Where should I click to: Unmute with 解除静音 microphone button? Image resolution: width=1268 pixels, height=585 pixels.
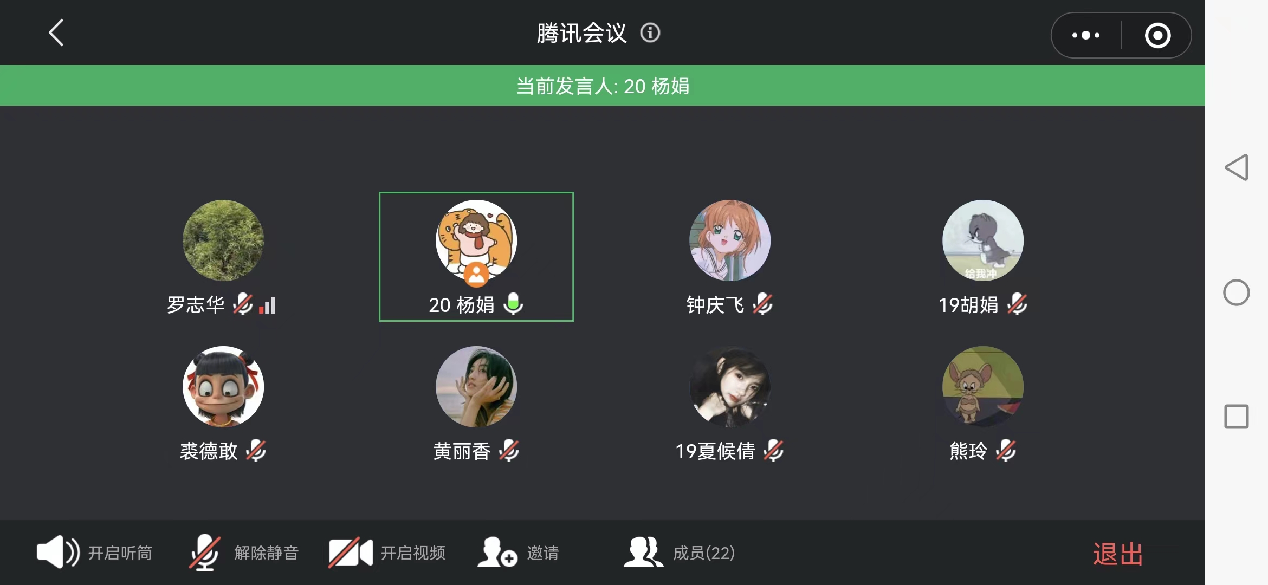pyautogui.click(x=244, y=552)
